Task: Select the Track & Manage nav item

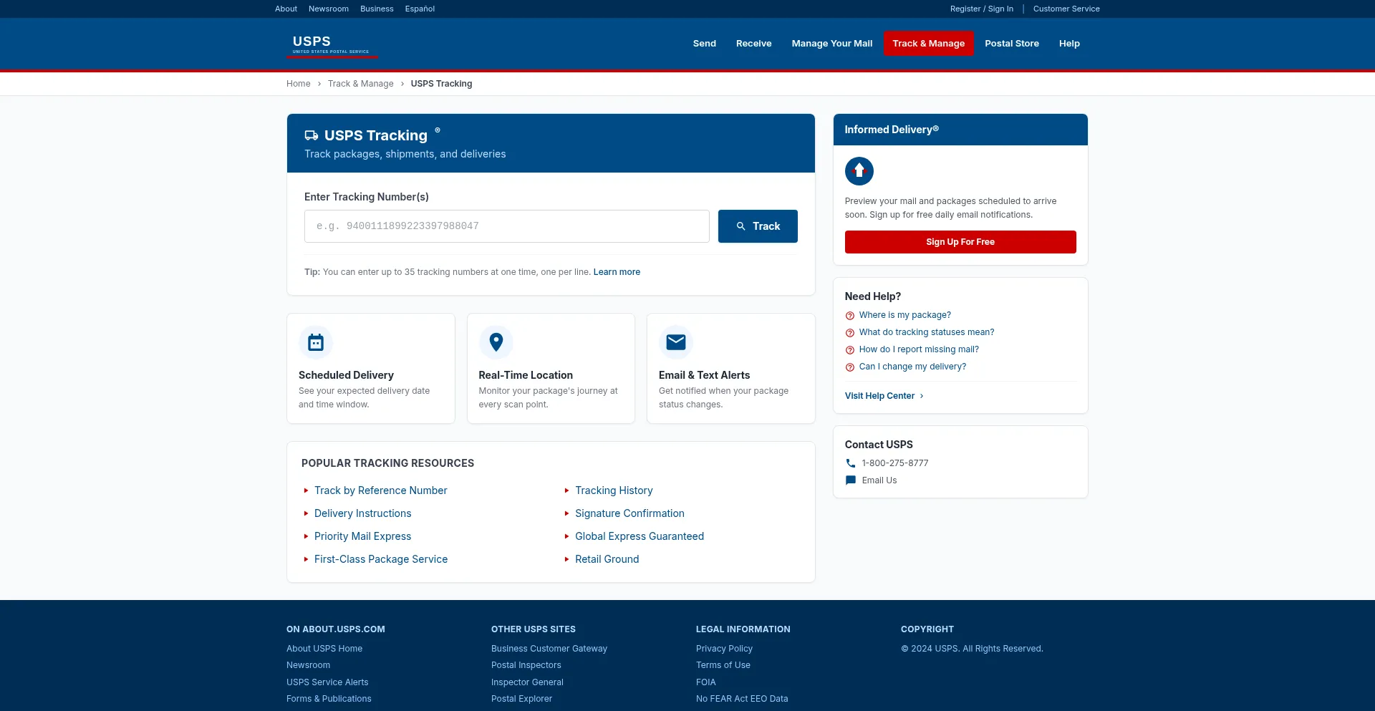Action: click(929, 44)
